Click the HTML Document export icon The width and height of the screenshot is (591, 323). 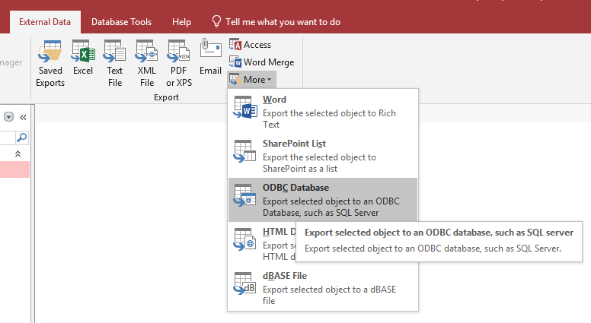[244, 239]
